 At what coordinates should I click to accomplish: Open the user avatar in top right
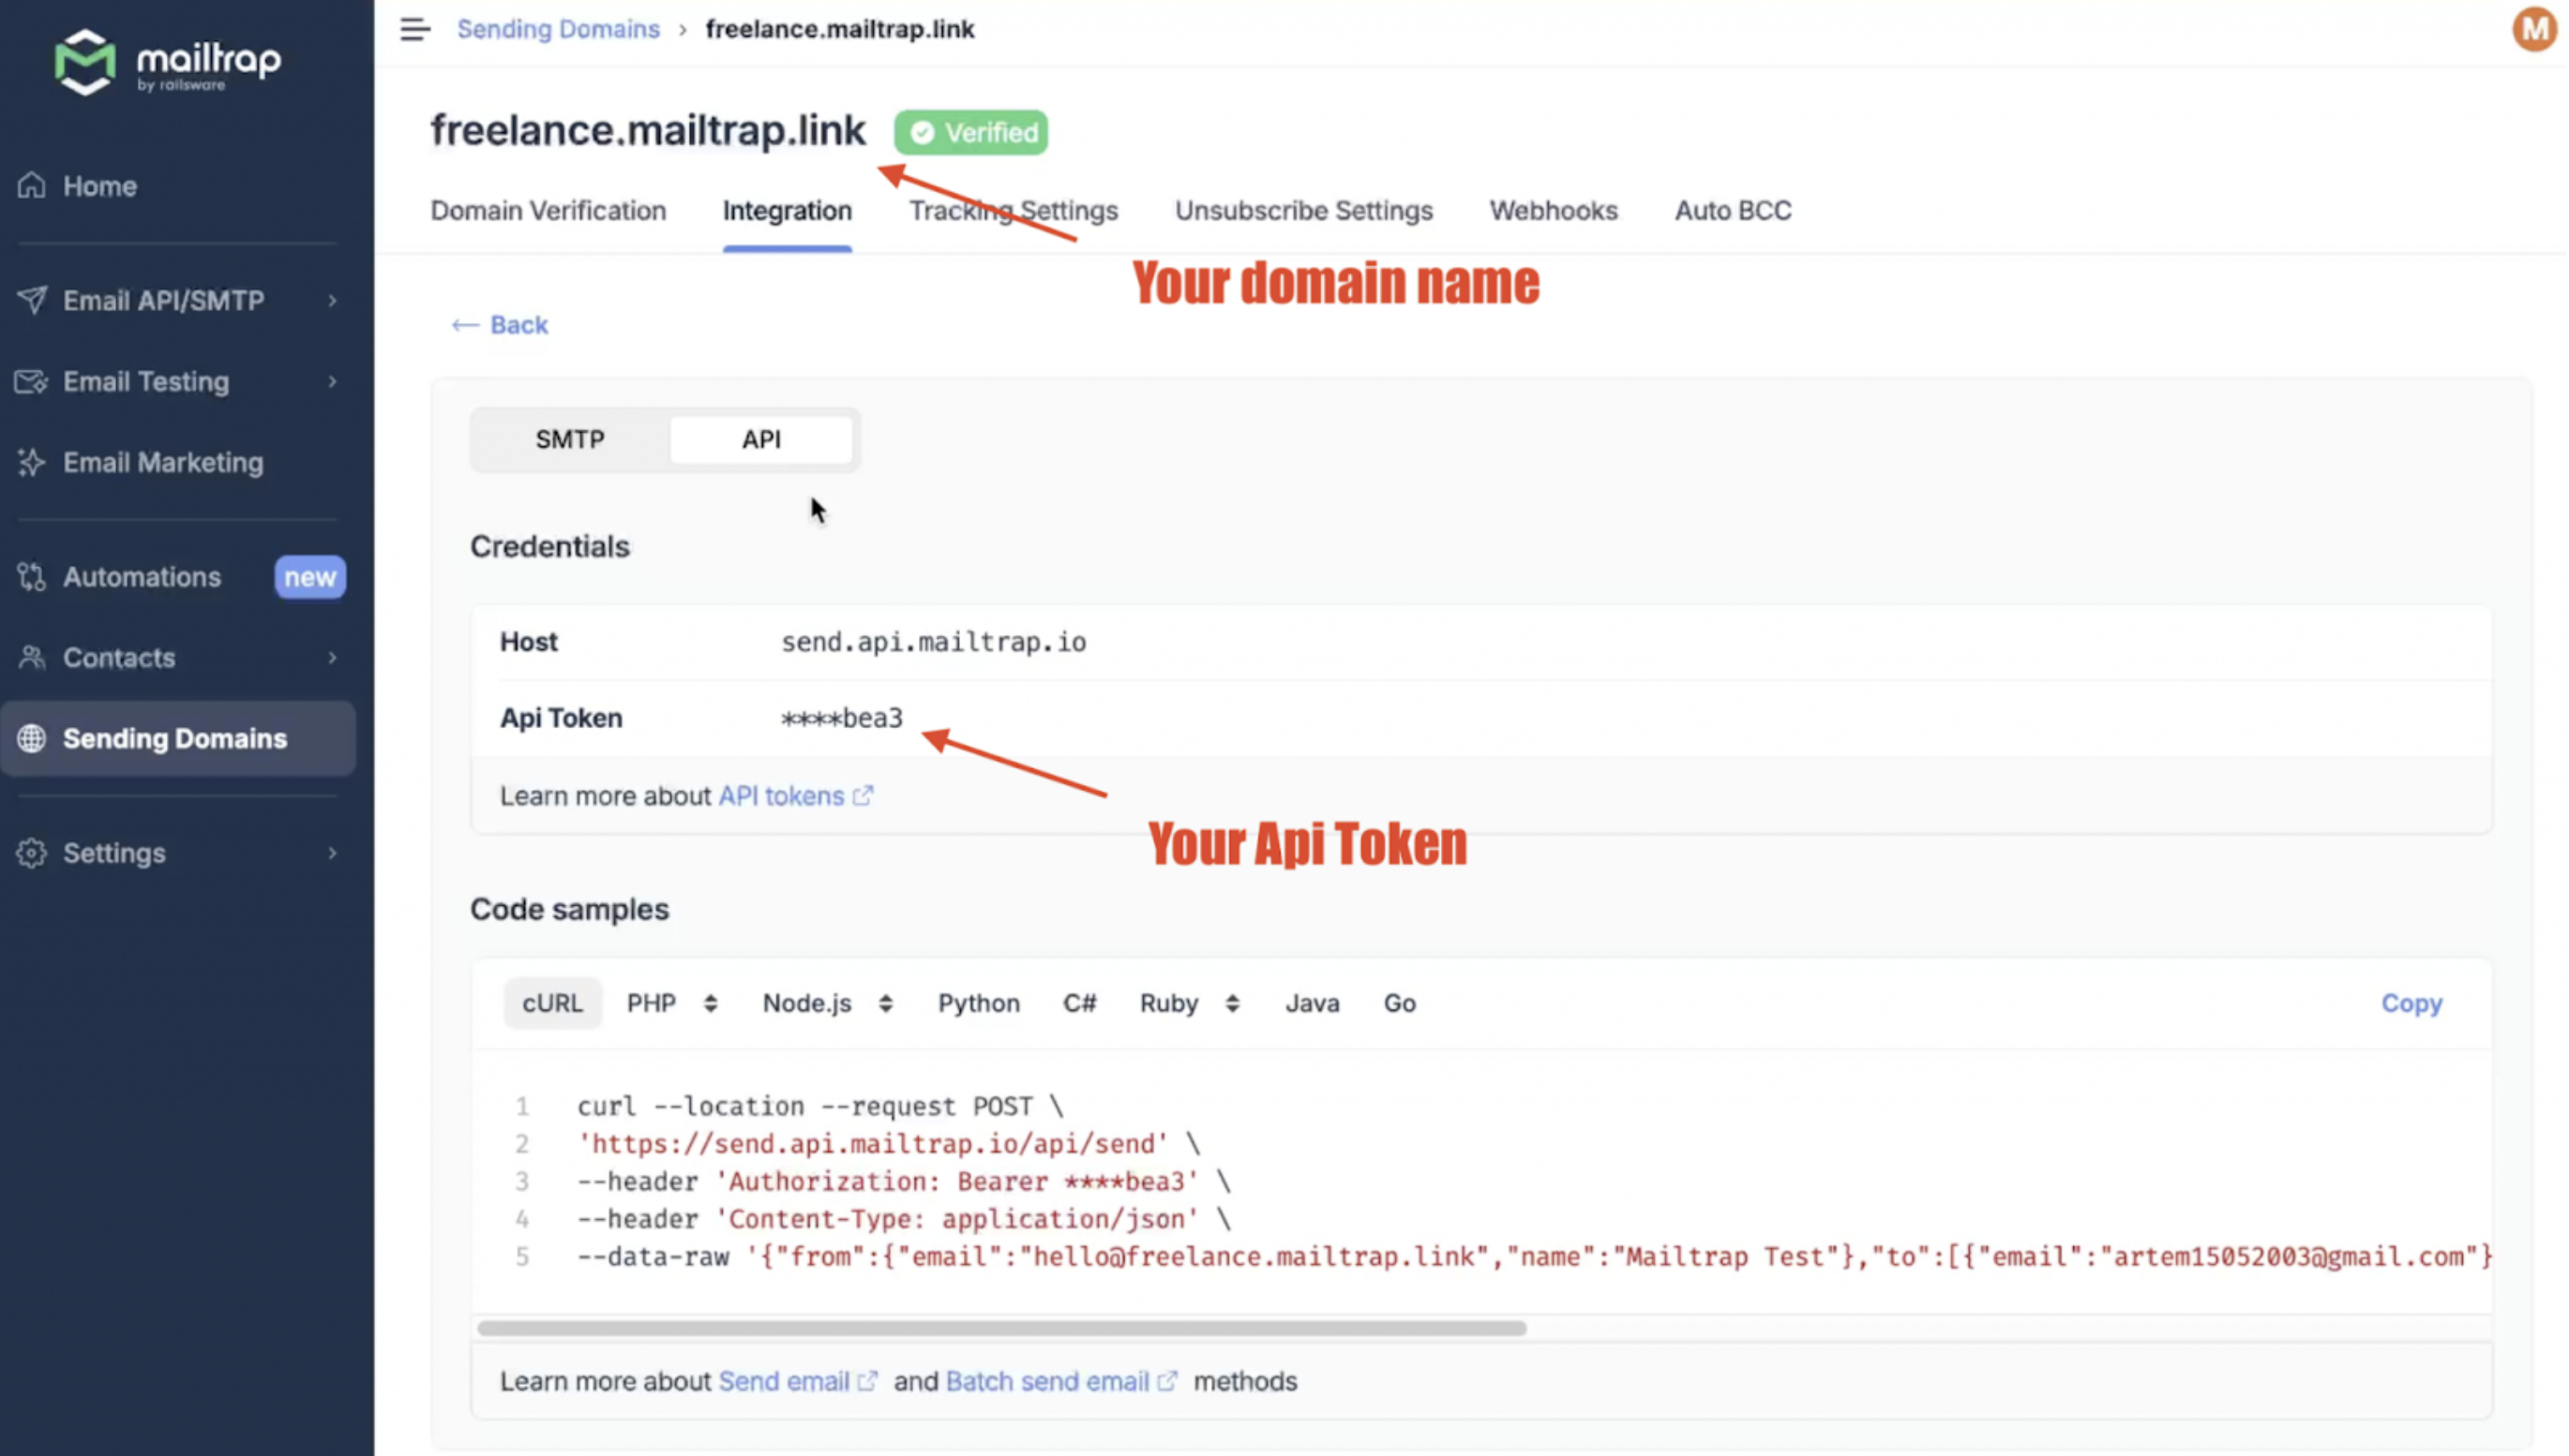pyautogui.click(x=2533, y=30)
